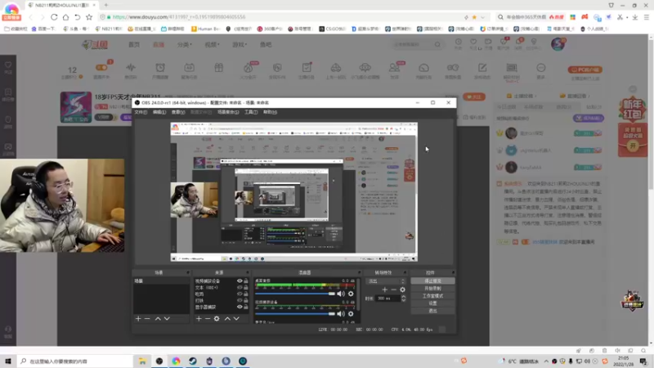Viewport: 654px width, 368px height.
Task: Open OBS 查看(V) menu
Action: (177, 112)
